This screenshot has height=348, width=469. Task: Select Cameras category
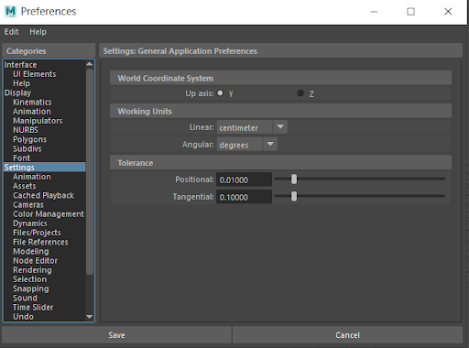click(28, 204)
